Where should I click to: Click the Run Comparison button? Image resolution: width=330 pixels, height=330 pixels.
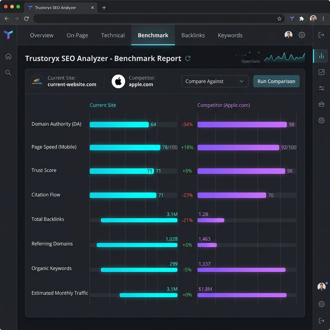276,81
